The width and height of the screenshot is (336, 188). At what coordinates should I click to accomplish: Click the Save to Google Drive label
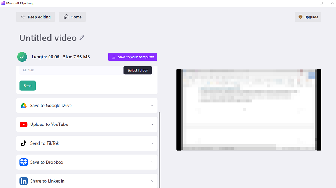[x=51, y=106]
